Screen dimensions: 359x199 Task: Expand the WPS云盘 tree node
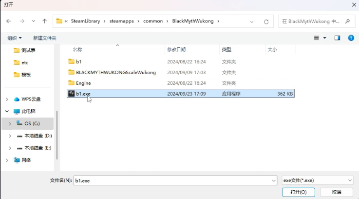7,99
